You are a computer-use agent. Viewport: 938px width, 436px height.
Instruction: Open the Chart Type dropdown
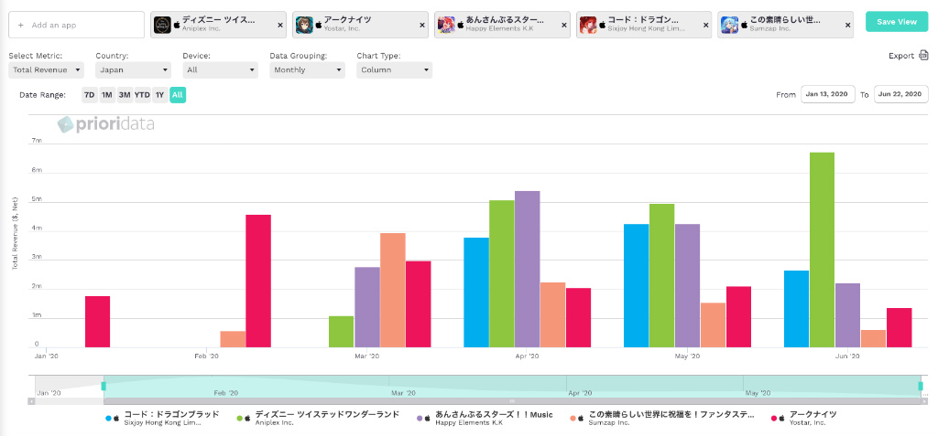395,69
